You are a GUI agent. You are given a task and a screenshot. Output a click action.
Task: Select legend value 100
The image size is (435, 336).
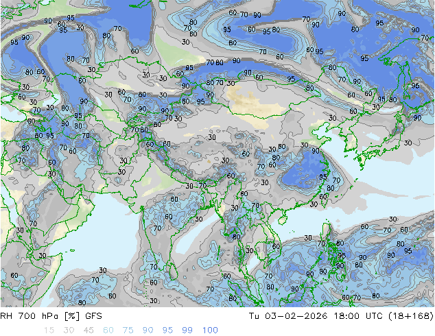click(x=210, y=330)
